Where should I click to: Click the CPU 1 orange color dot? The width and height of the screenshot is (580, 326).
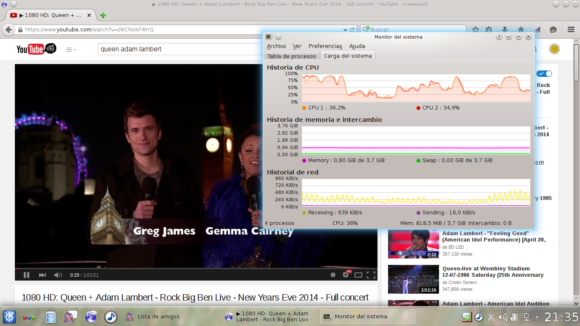pos(304,108)
